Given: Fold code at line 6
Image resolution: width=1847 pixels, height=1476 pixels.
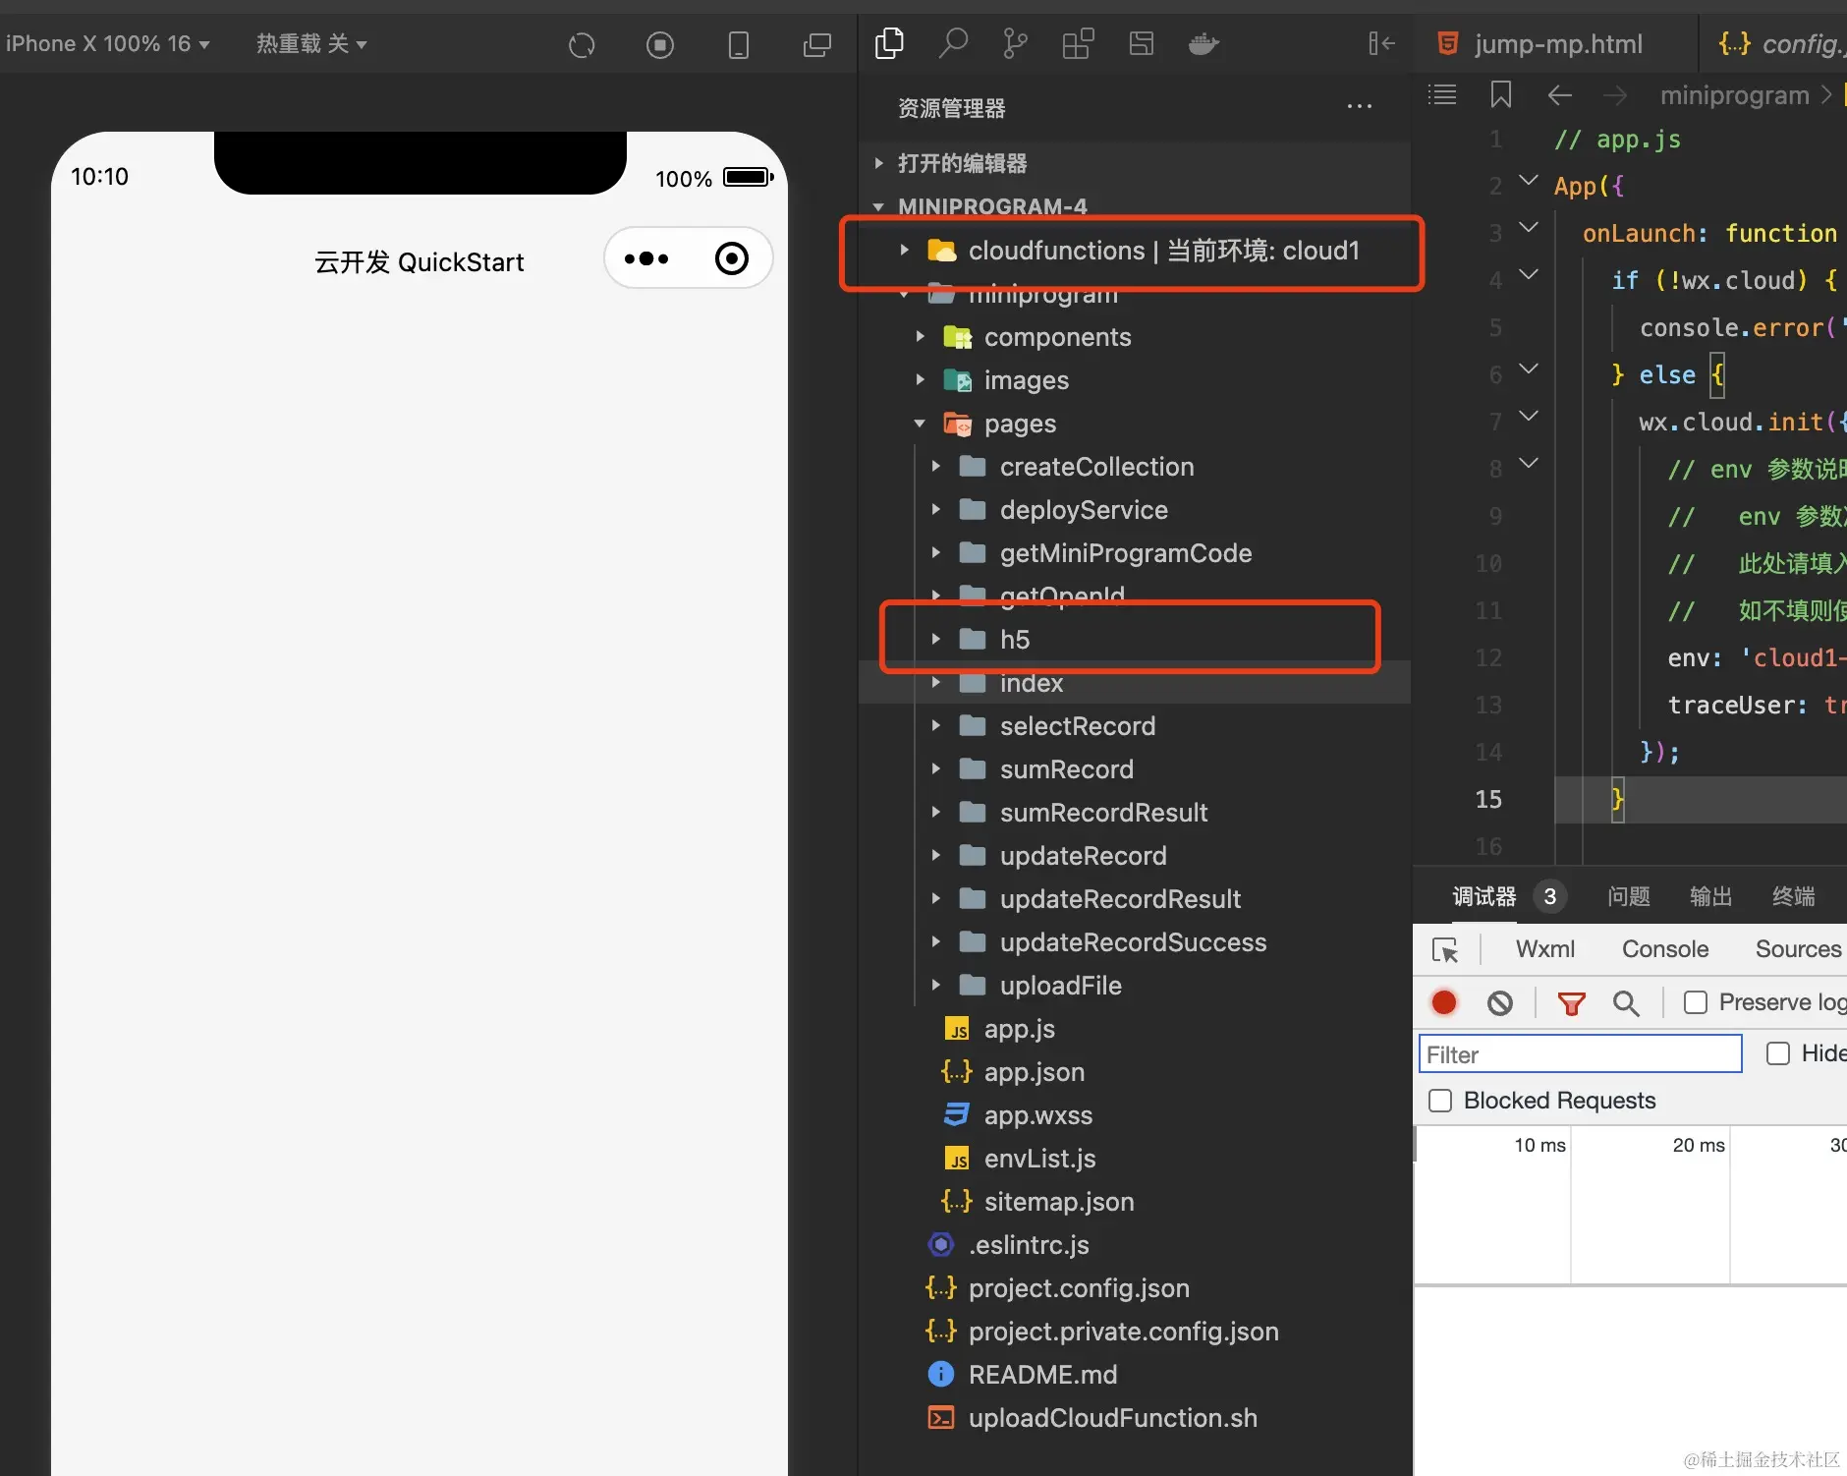Looking at the screenshot, I should click(1529, 369).
